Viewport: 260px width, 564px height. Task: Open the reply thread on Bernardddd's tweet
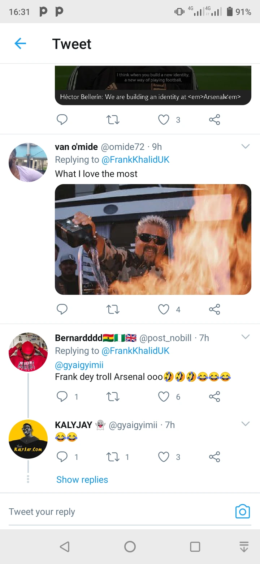pyautogui.click(x=62, y=397)
